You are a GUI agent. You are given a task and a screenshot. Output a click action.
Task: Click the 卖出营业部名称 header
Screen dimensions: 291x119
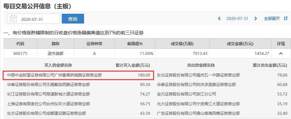[x=201, y=65]
